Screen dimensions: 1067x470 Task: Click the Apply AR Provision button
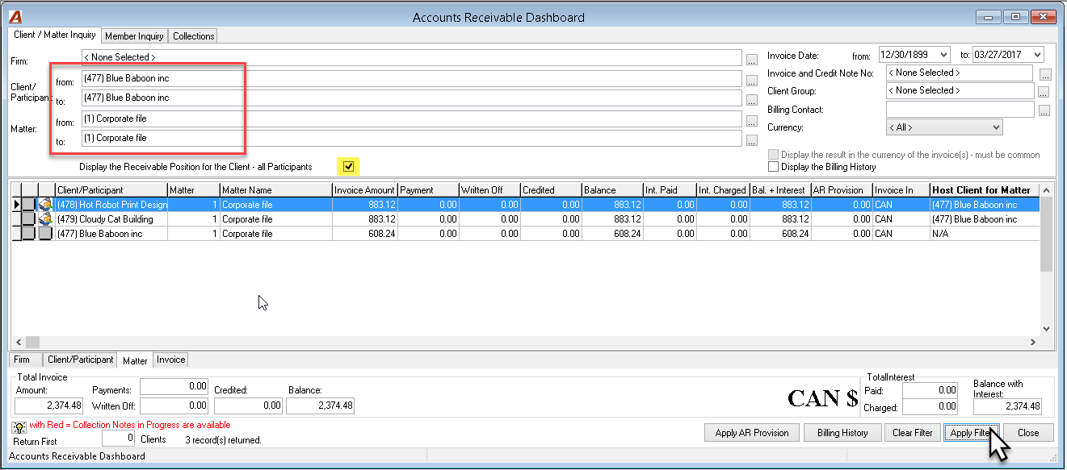pos(752,433)
